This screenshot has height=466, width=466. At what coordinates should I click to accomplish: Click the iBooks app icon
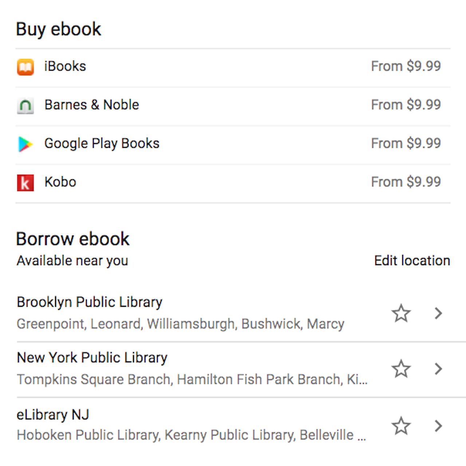(x=25, y=67)
